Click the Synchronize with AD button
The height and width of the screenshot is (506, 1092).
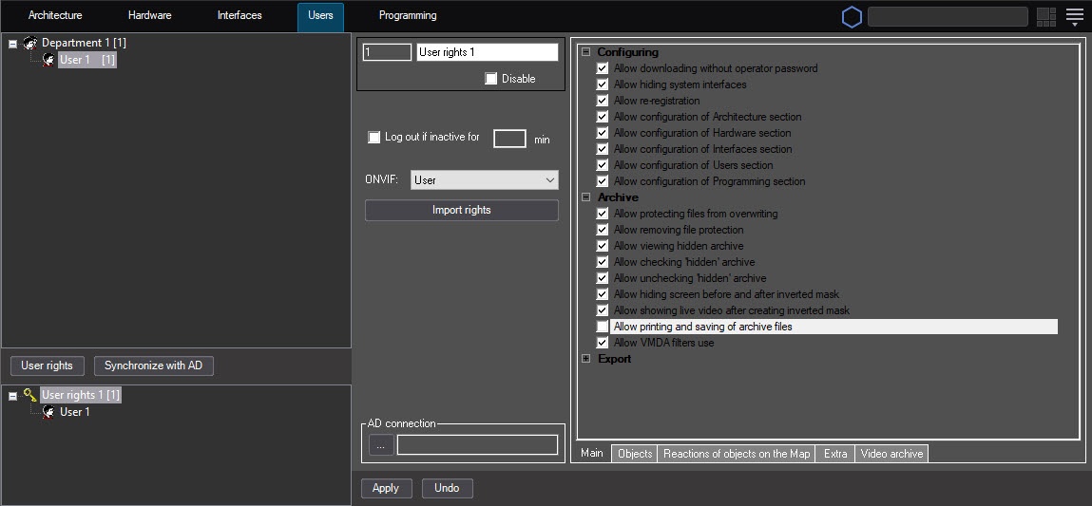pos(153,365)
